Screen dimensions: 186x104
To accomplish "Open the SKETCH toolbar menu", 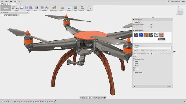I will (17, 10).
